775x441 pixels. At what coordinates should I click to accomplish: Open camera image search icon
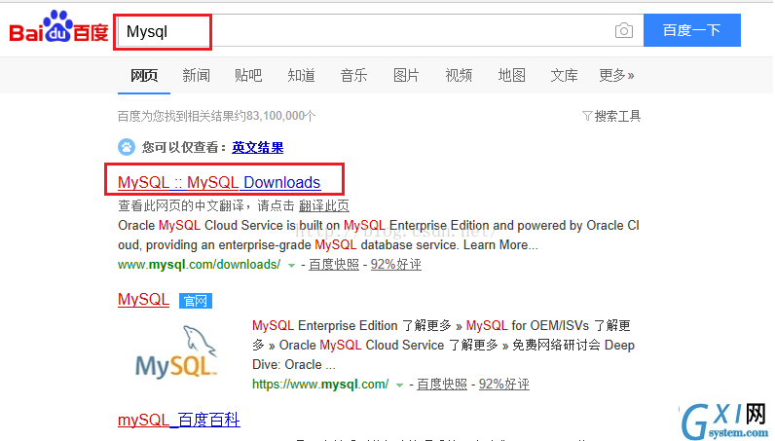click(624, 30)
